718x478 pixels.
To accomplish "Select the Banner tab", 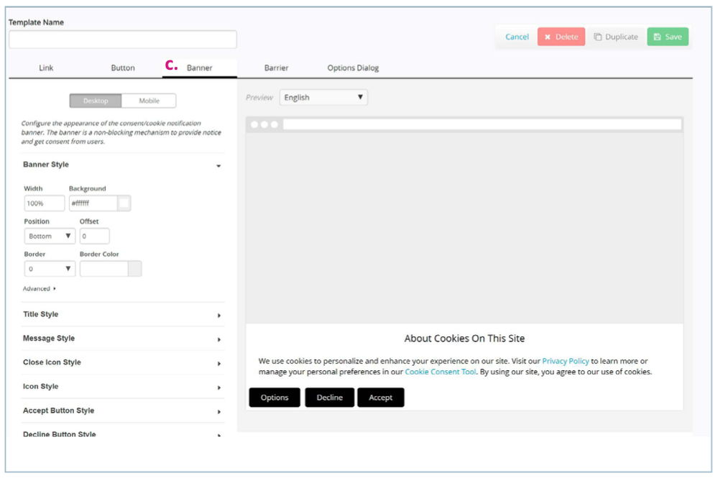I will click(199, 68).
